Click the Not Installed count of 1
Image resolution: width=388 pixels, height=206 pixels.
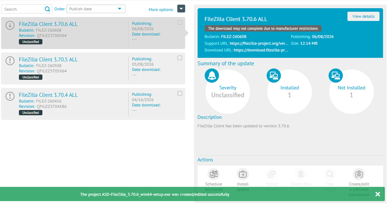point(351,95)
